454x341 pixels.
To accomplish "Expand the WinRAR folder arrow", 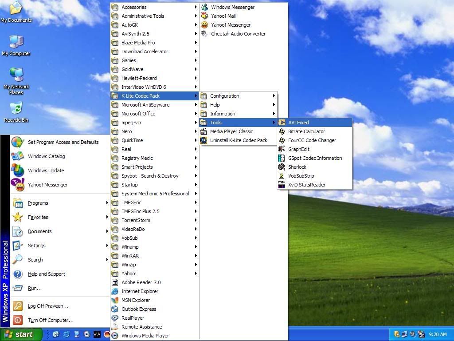I will click(196, 255).
